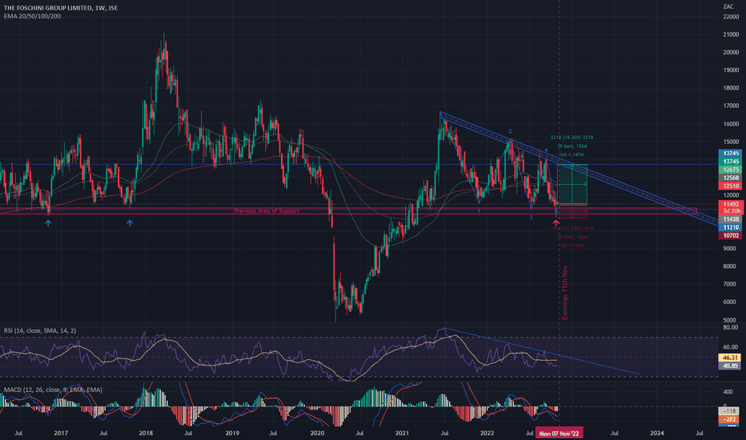Click the 17000 price scale value
The height and width of the screenshot is (440, 746).
coord(731,106)
